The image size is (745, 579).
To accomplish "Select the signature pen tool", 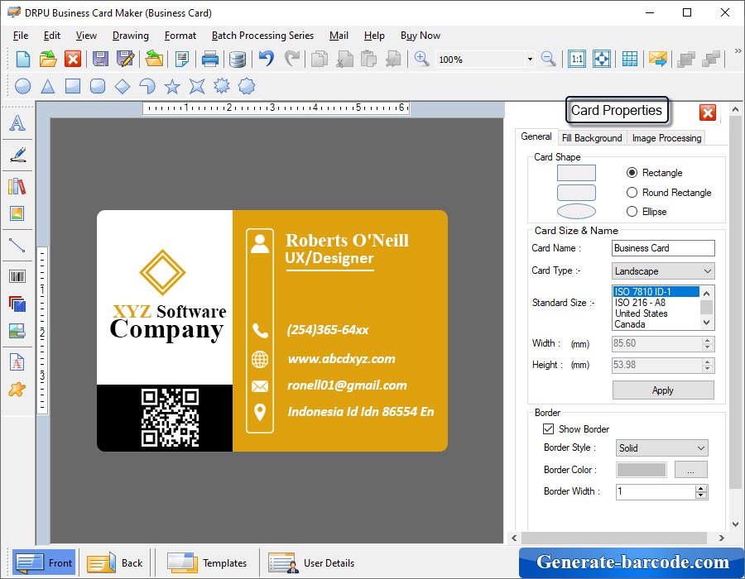I will pos(17,155).
